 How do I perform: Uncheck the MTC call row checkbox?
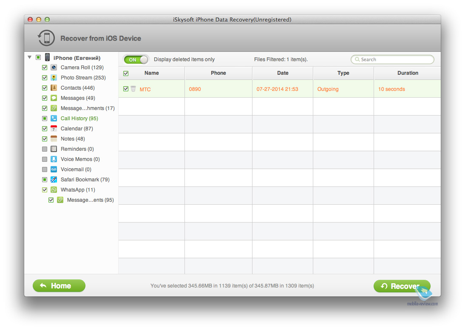tap(126, 89)
